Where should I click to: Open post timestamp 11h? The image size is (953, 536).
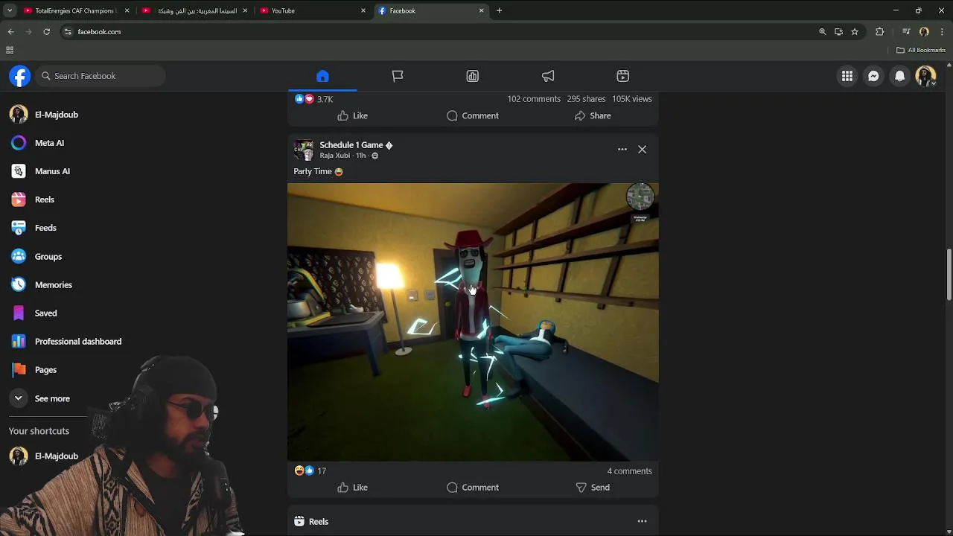[360, 156]
